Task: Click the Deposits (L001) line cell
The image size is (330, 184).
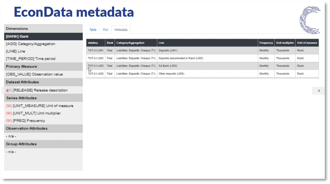Action: tap(207, 51)
